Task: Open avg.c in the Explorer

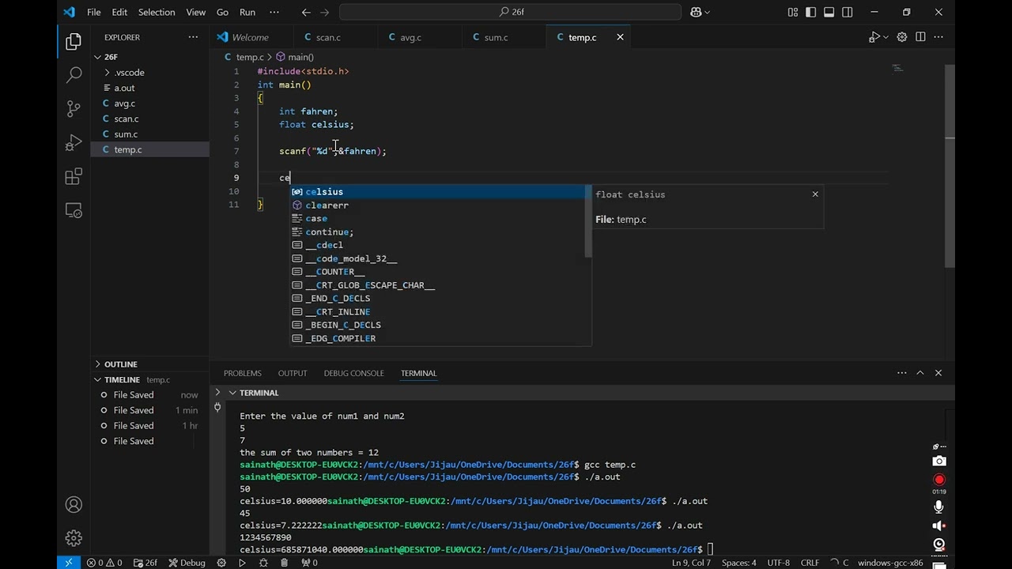Action: 124,104
